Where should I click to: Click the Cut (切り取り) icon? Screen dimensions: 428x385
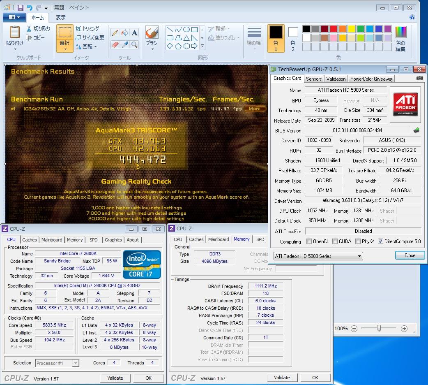[29, 28]
